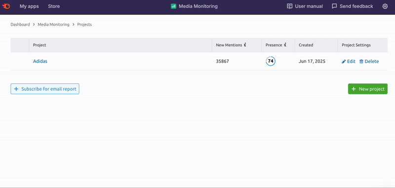The width and height of the screenshot is (395, 188).
Task: Open the settings gear icon
Action: [385, 6]
